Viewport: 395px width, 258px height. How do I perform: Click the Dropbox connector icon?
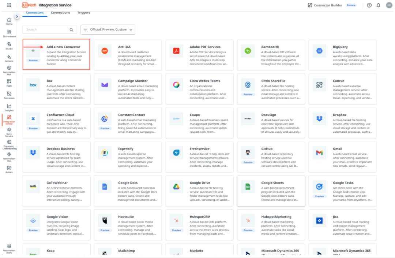pyautogui.click(x=319, y=119)
